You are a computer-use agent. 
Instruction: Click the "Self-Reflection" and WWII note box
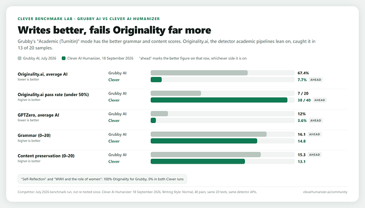point(102,179)
